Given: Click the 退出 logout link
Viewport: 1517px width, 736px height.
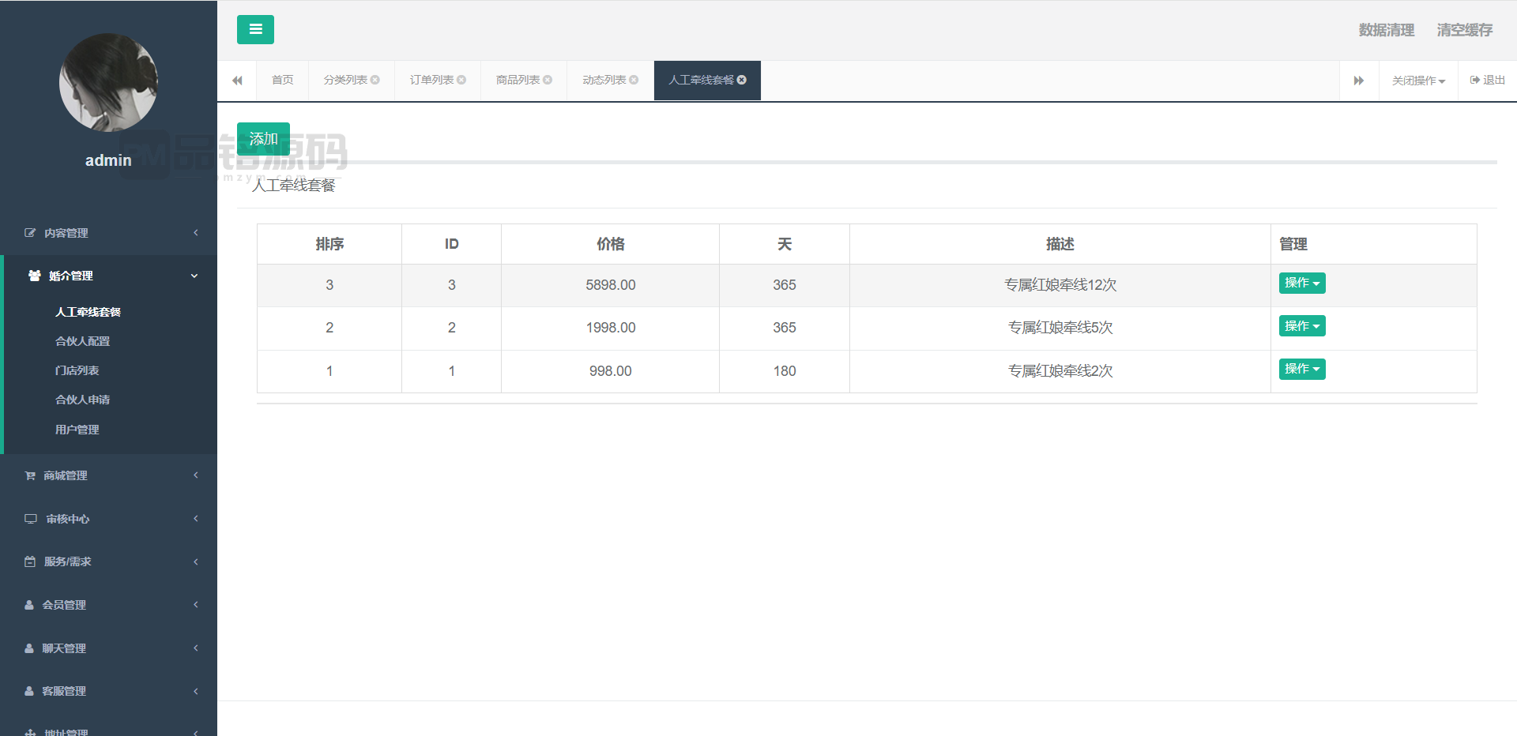Looking at the screenshot, I should click(x=1487, y=80).
